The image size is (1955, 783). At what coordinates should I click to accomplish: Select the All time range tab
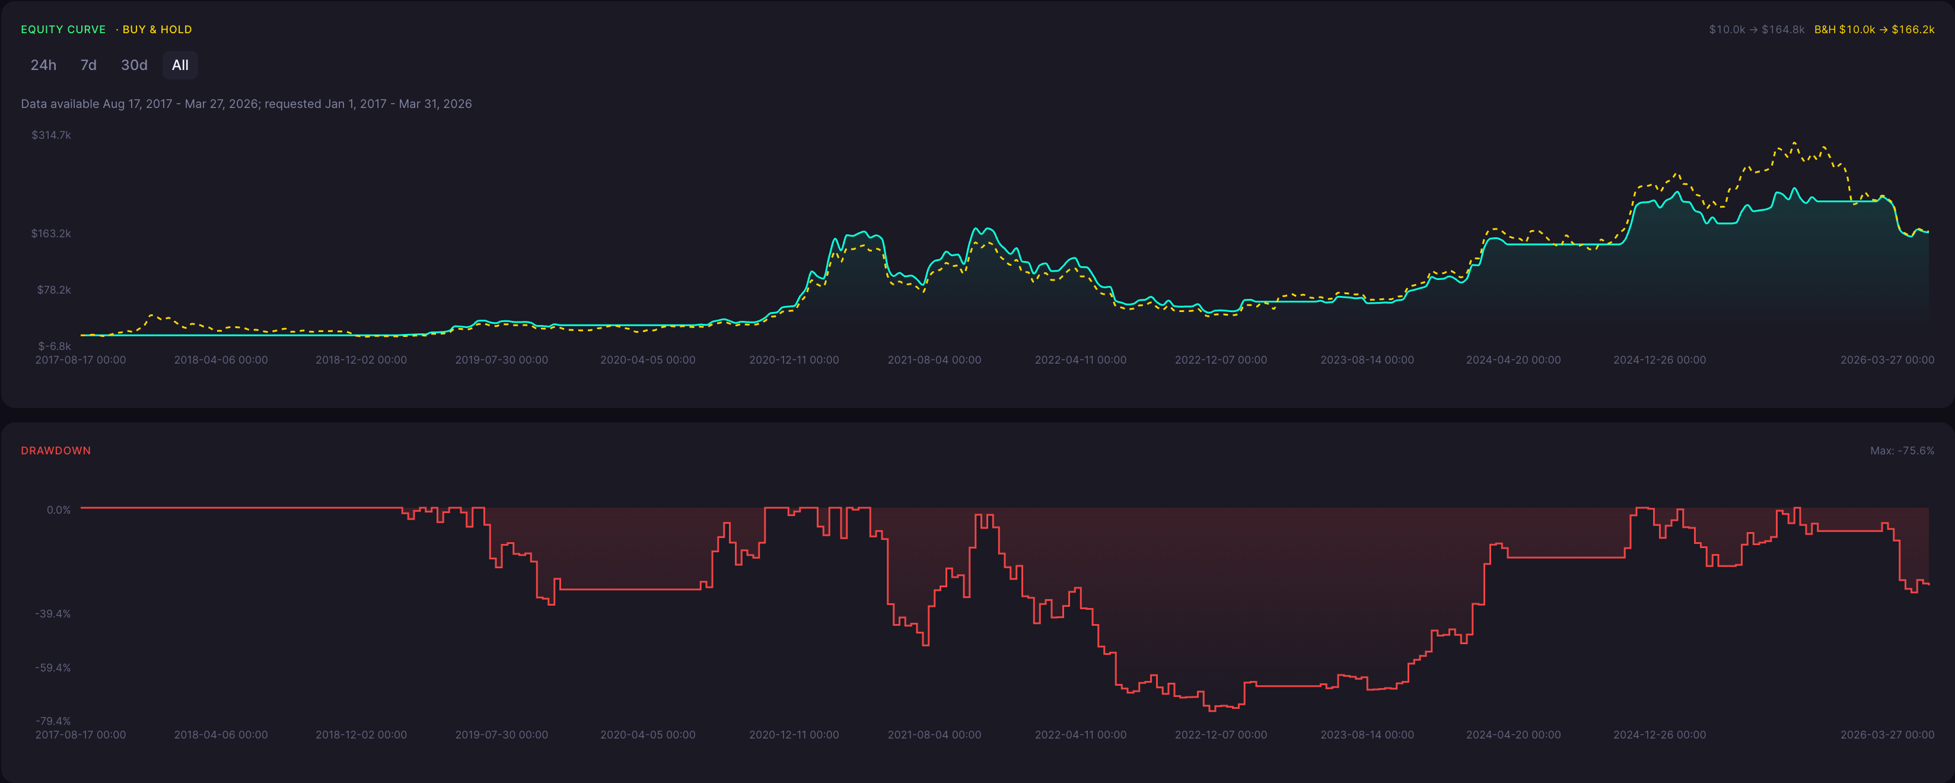(180, 65)
